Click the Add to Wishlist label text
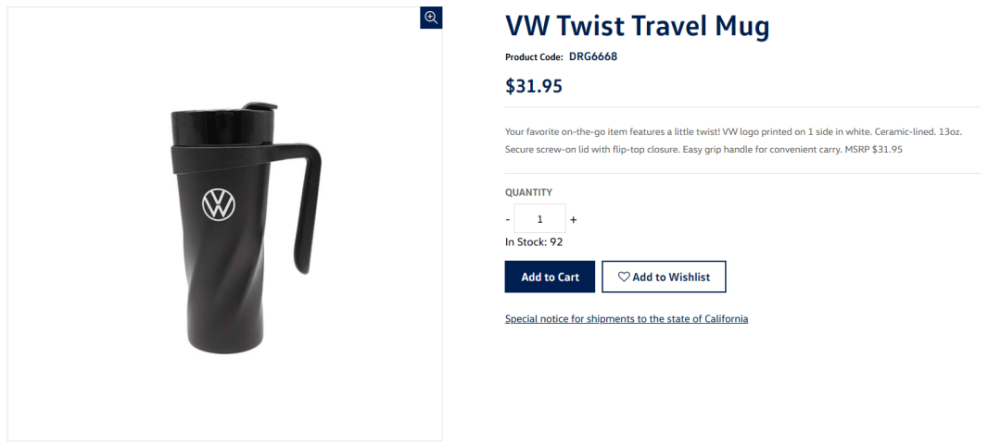This screenshot has height=444, width=1001. 671,277
